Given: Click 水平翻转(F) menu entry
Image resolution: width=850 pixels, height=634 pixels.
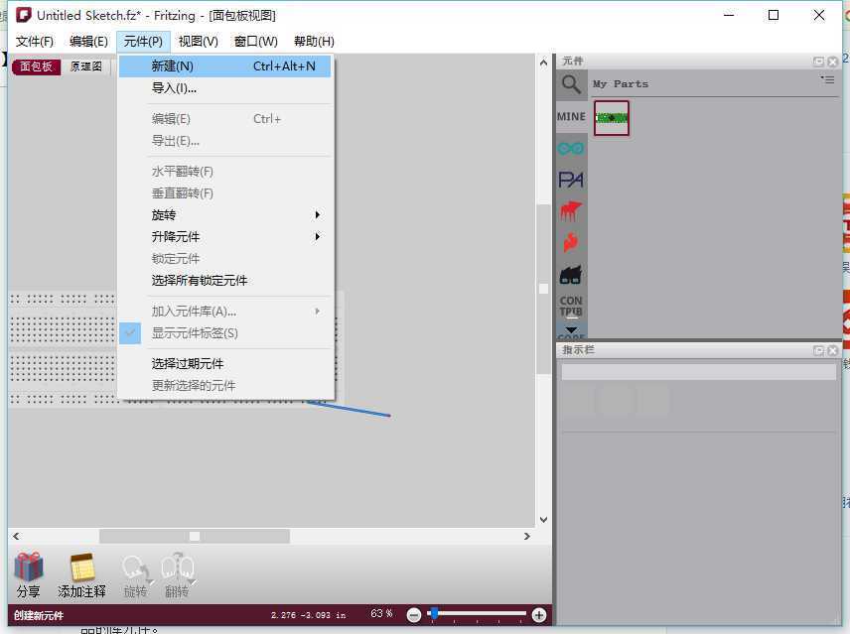Looking at the screenshot, I should pos(224,172).
